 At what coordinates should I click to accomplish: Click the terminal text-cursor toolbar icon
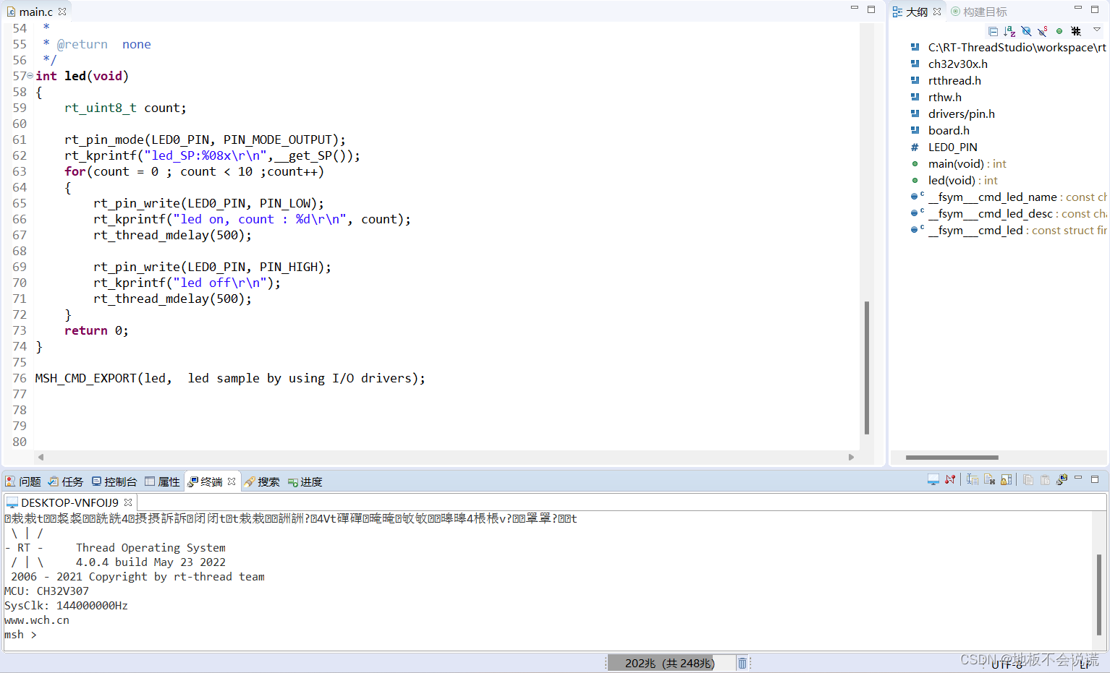(973, 479)
